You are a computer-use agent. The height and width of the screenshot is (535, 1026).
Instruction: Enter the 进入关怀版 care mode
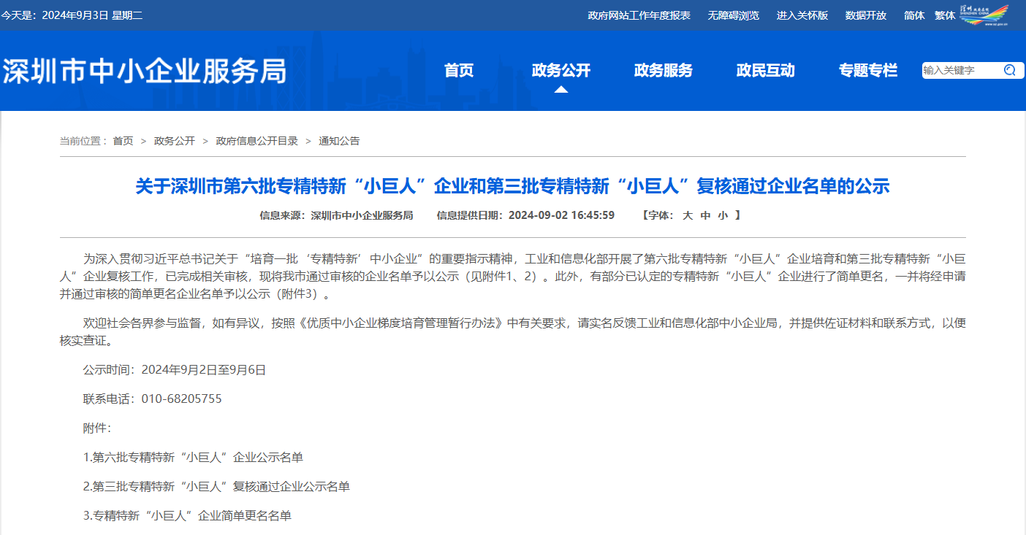point(802,15)
